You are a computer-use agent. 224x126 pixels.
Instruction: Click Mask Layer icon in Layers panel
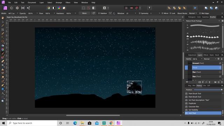(x=200, y=82)
